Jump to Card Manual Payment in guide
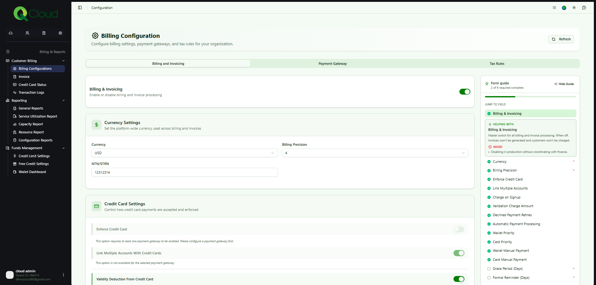The width and height of the screenshot is (596, 285). click(531, 260)
